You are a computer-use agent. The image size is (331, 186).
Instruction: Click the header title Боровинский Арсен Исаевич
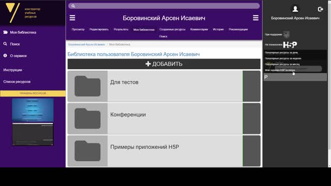point(164,18)
